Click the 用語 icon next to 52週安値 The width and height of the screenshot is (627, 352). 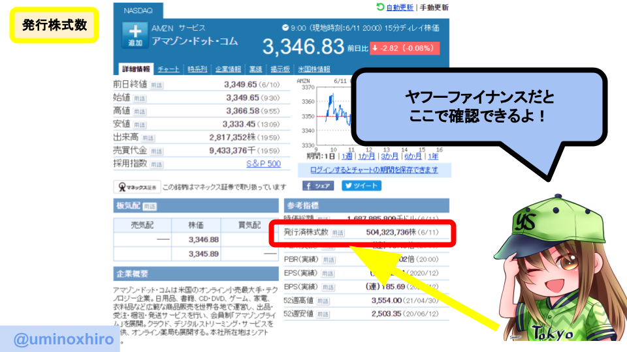pos(323,314)
